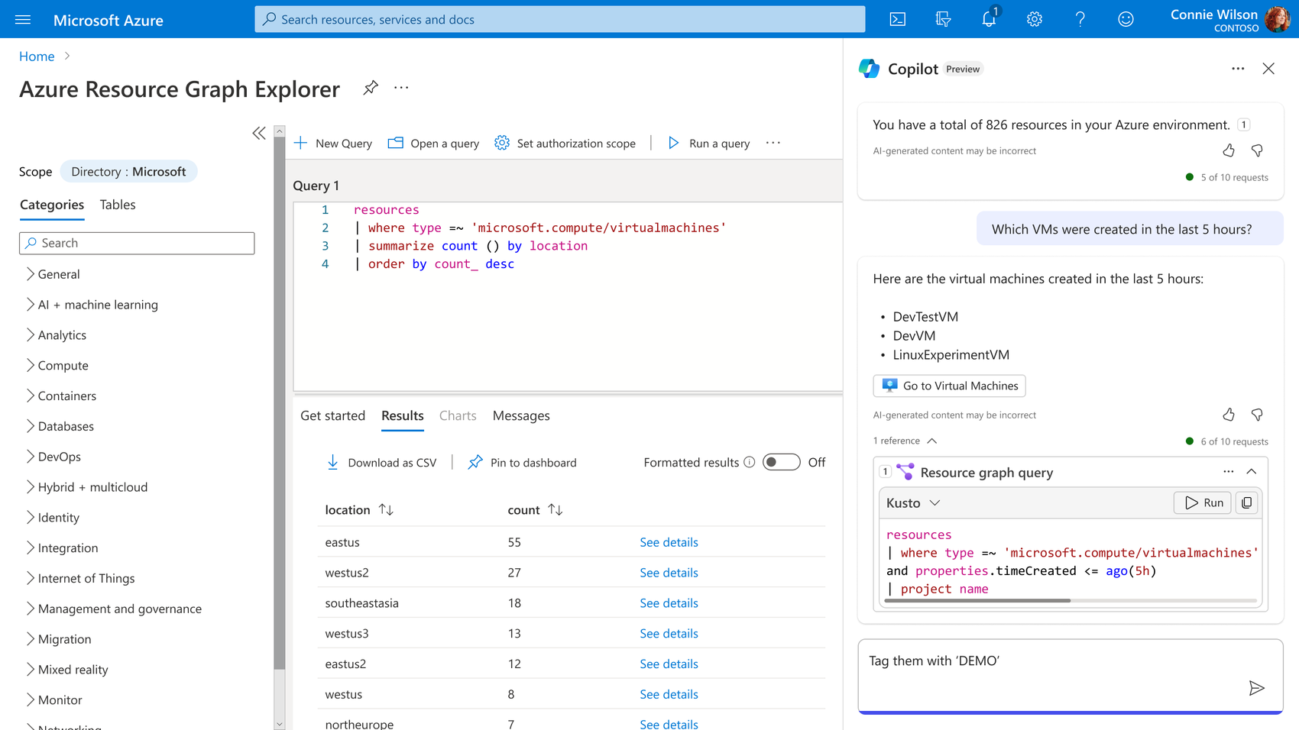Open the notifications bell

point(989,19)
